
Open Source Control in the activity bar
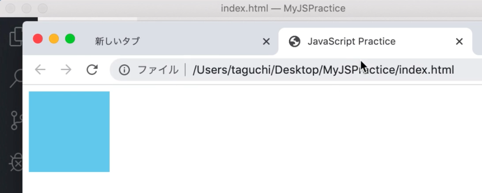pos(16,120)
